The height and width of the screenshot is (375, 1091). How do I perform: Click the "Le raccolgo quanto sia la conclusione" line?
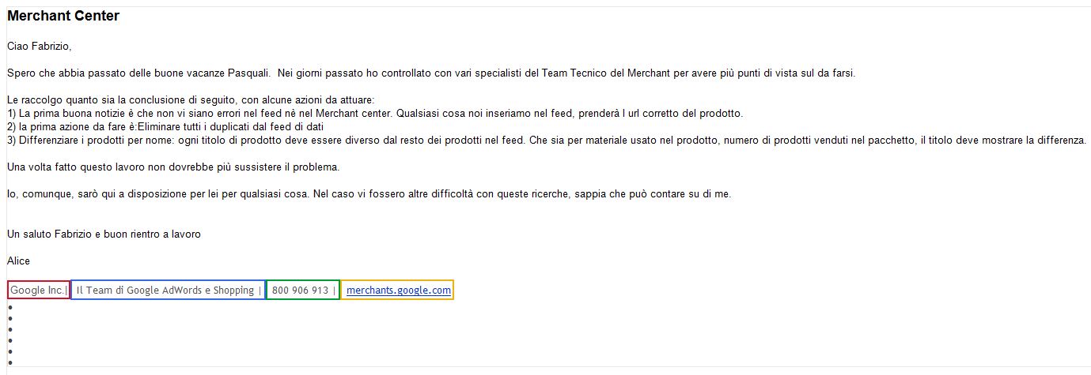pos(191,100)
